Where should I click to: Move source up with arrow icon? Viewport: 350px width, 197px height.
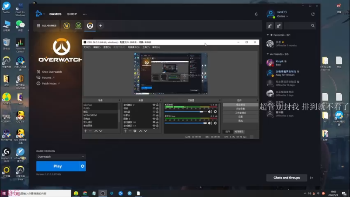click(140, 131)
